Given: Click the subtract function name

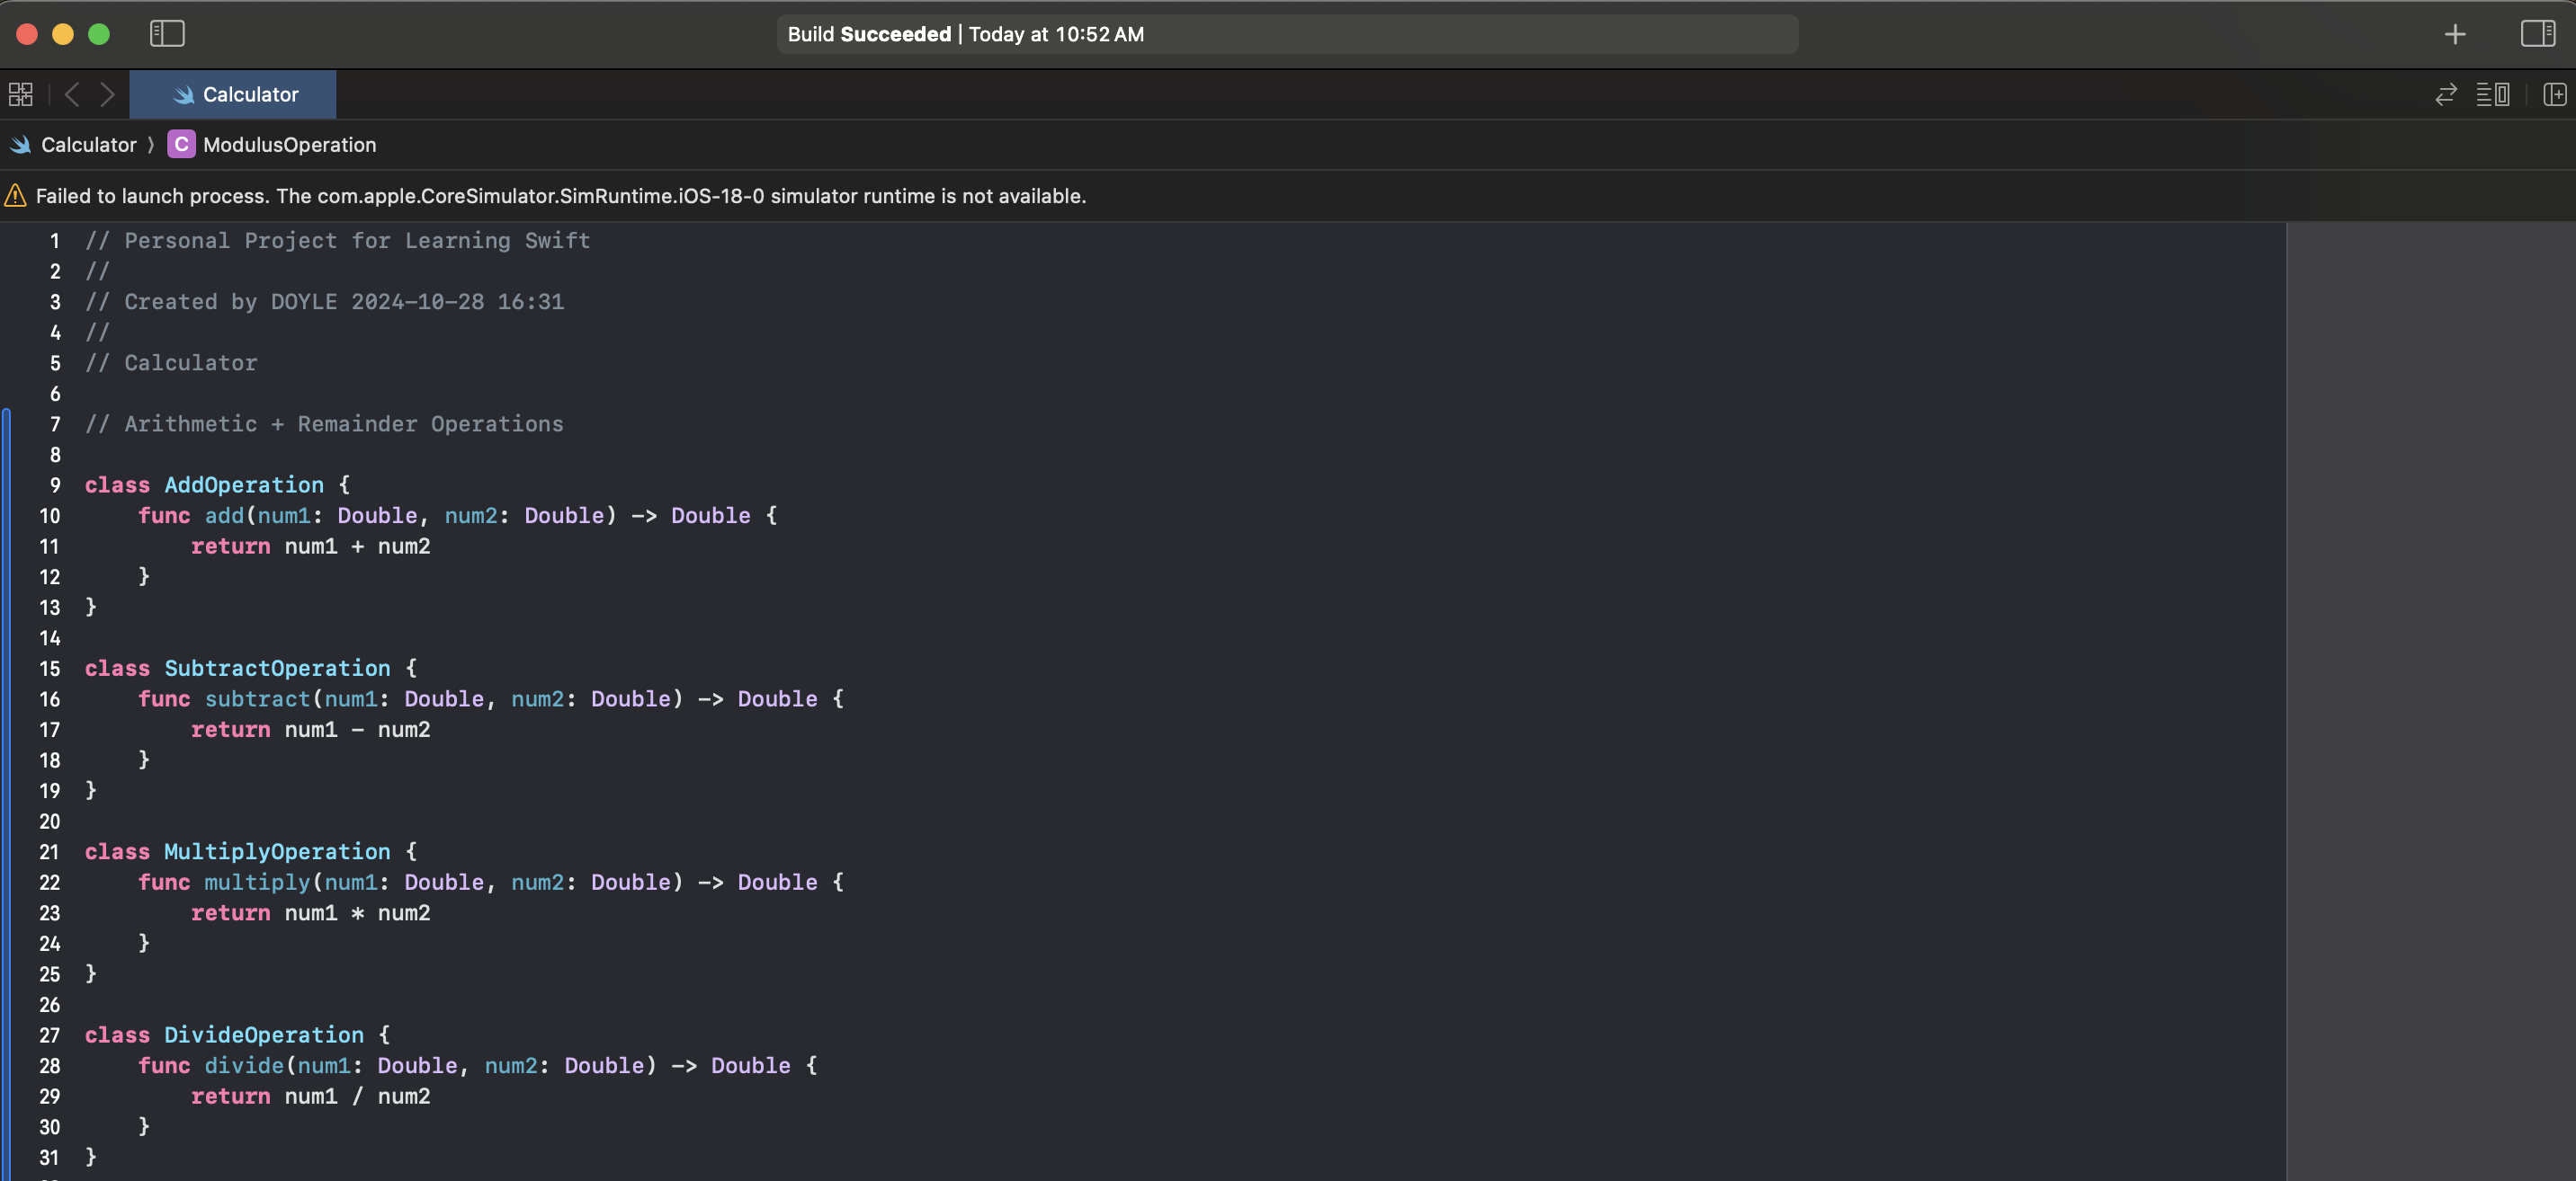Looking at the screenshot, I should pos(257,699).
